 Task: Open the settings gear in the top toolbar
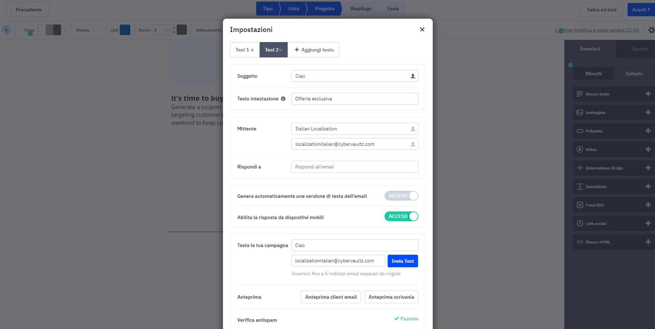tap(651, 30)
